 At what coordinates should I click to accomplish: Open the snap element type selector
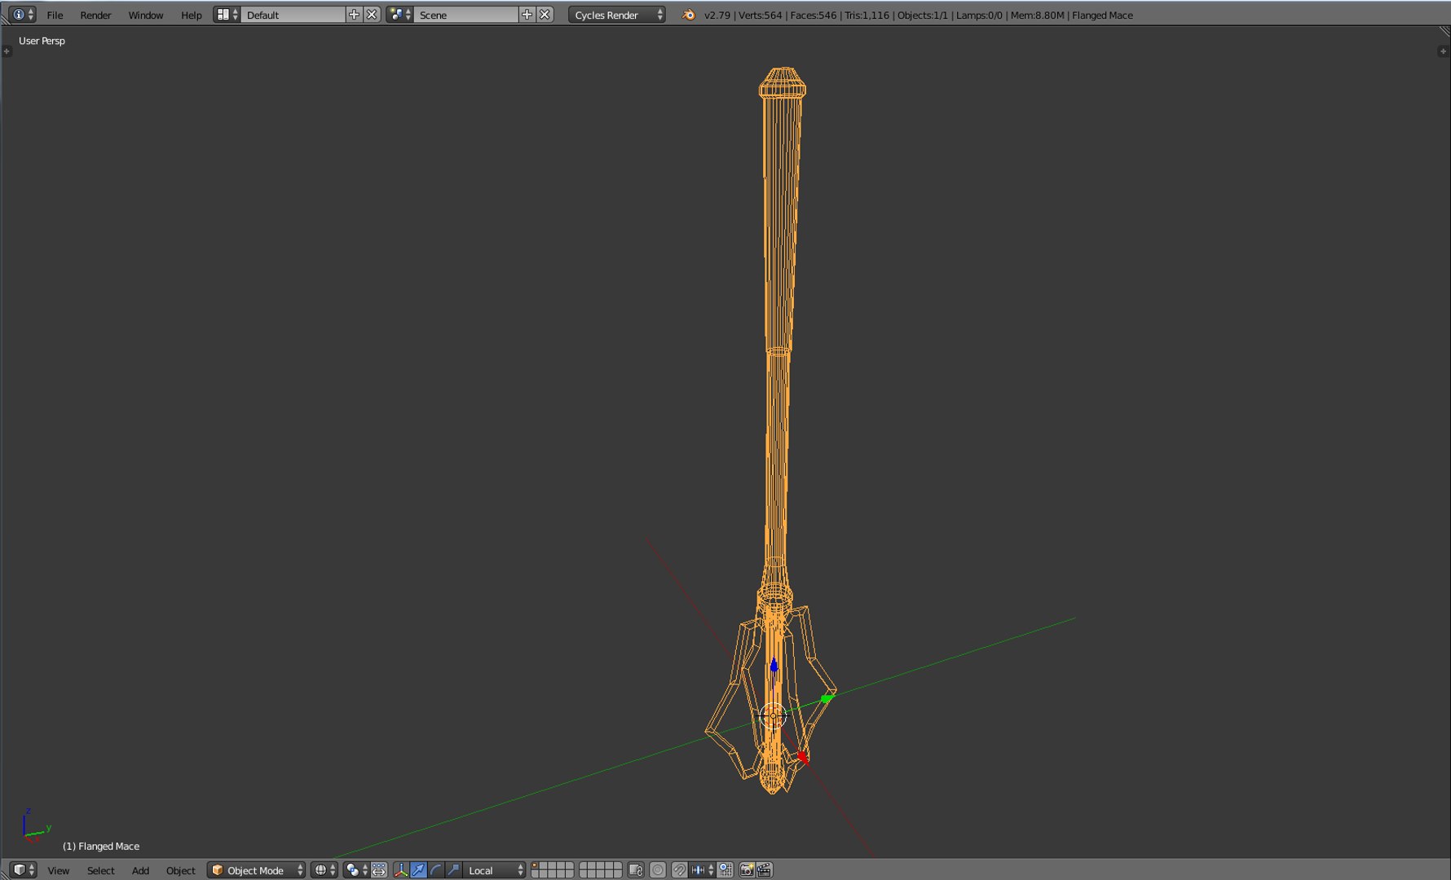click(x=703, y=870)
